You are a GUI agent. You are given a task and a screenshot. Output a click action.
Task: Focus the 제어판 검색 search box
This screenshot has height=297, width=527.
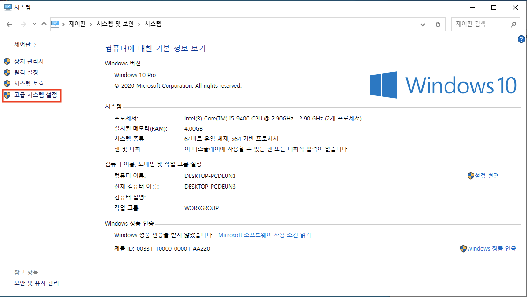[485, 24]
